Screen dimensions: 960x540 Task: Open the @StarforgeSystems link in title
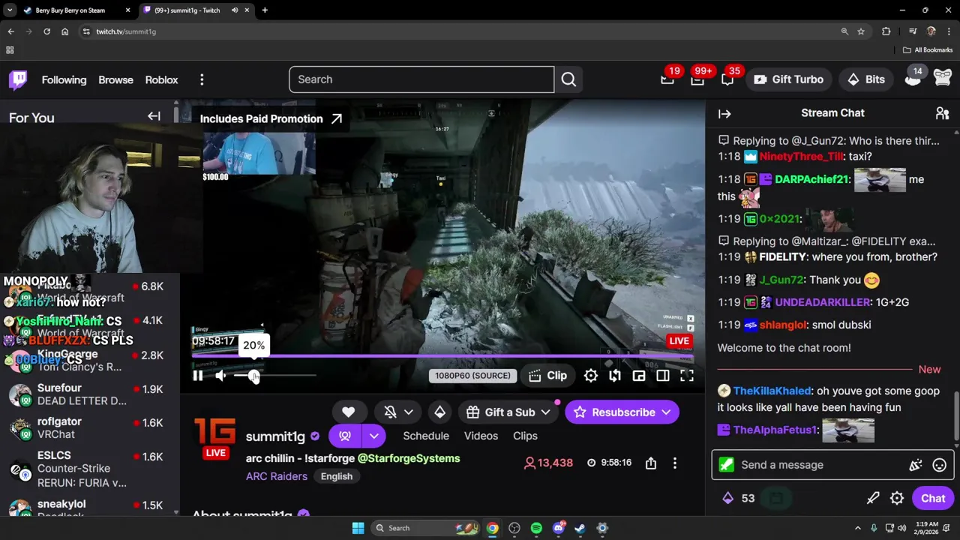409,458
